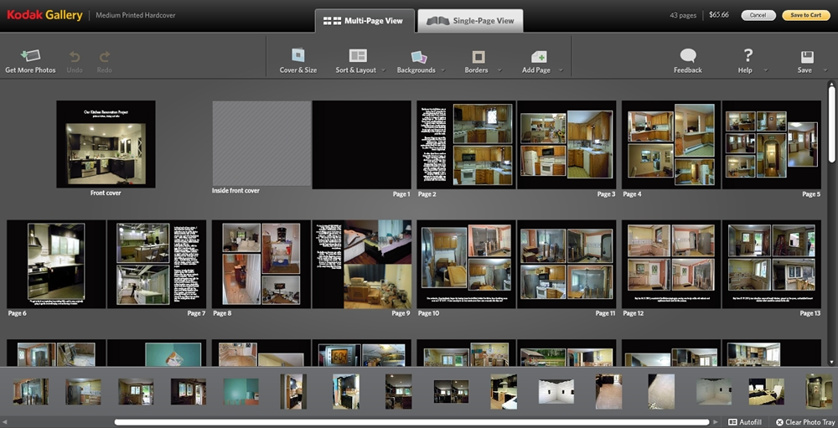Expand the Add Page dropdown arrow

click(x=560, y=70)
